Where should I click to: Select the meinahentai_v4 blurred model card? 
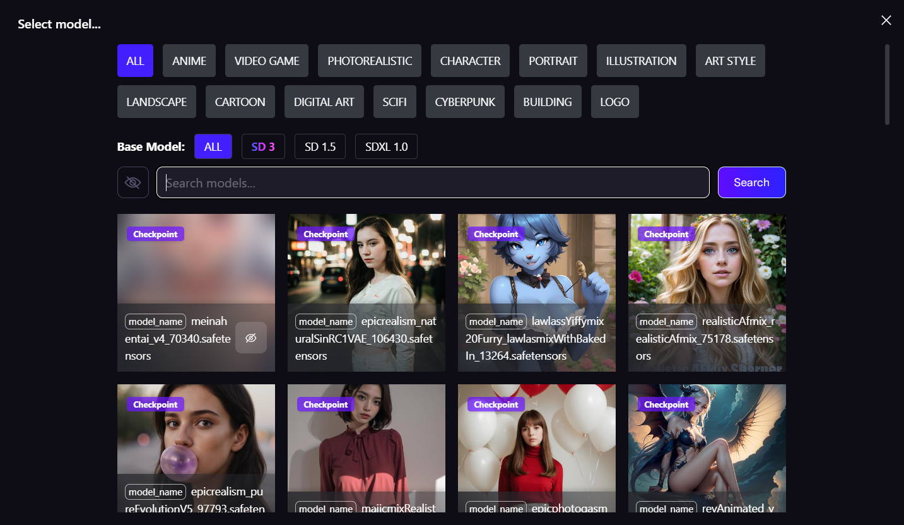[196, 293]
